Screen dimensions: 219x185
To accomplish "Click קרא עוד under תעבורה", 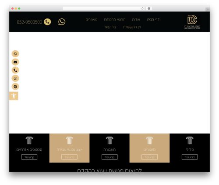I will coord(109,157).
